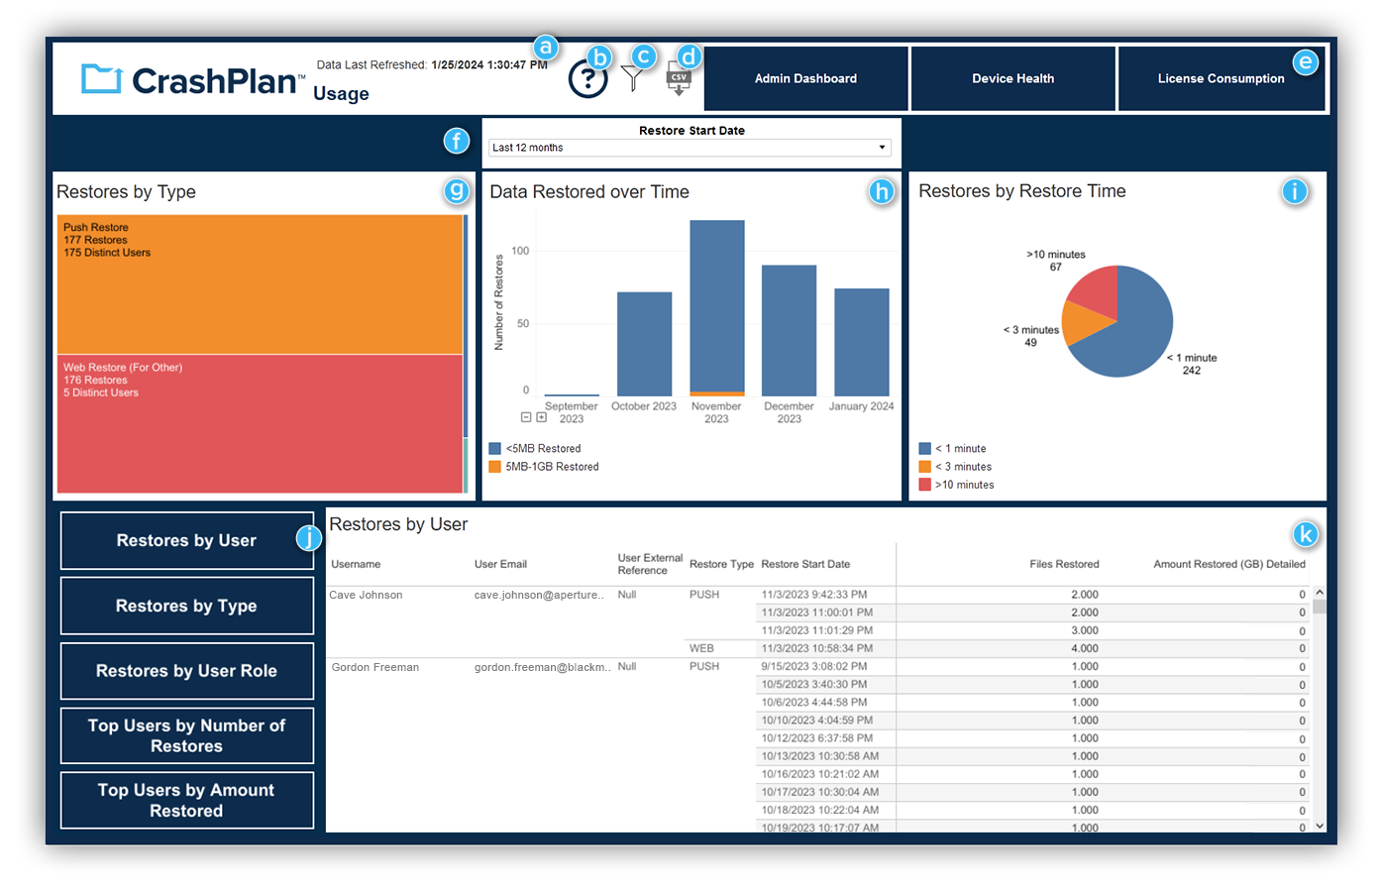Image resolution: width=1382 pixels, height=892 pixels.
Task: Select Top Users by Amount Restored
Action: click(186, 800)
